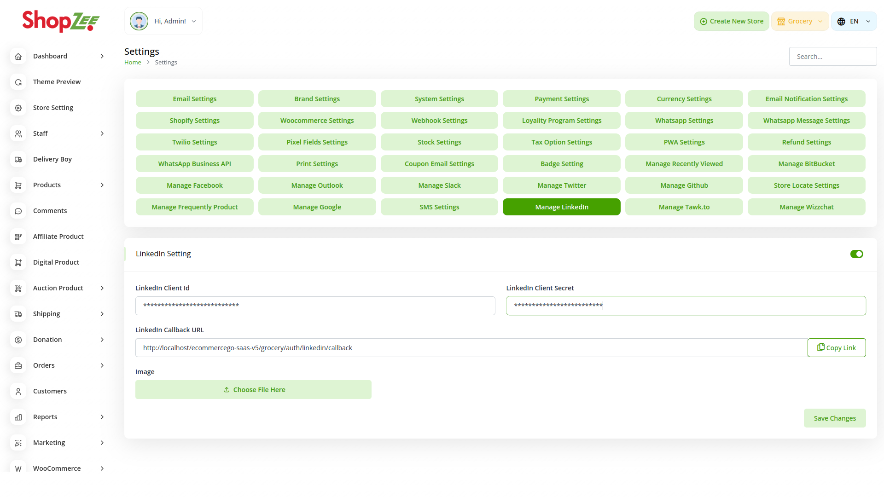The height and width of the screenshot is (497, 884).
Task: Click into the LinkedIn Client Id field
Action: point(315,306)
